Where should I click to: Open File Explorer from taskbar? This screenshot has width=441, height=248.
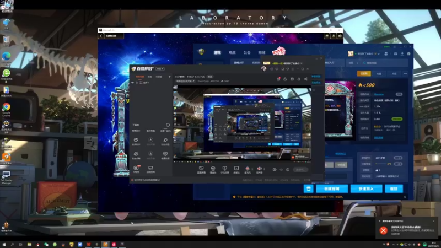(x=29, y=244)
